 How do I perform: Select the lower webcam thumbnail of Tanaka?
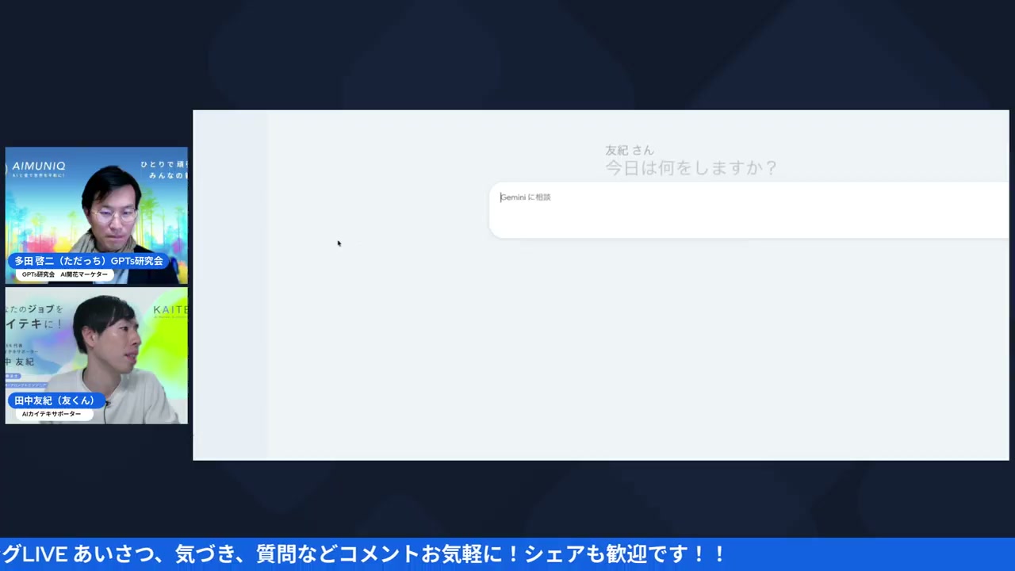tap(95, 355)
